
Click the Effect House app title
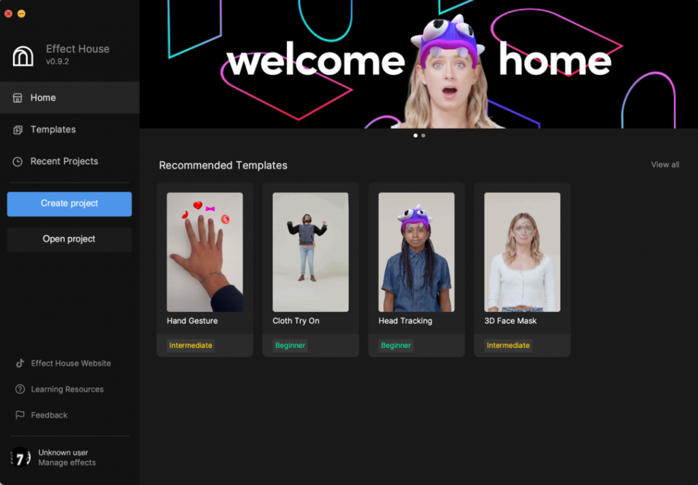(78, 49)
